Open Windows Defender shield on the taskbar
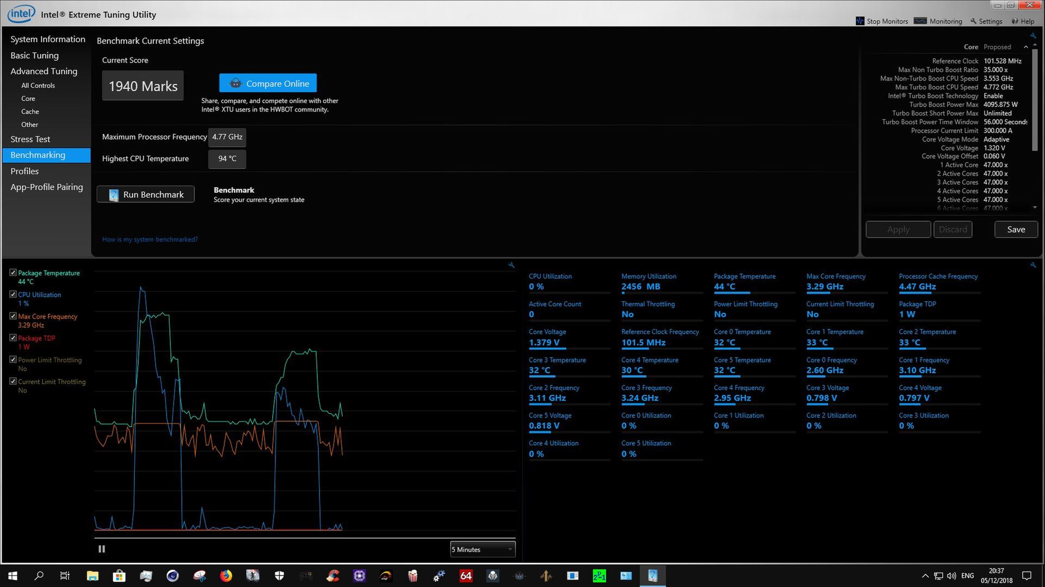Screen dimensions: 1045x587 279,576
